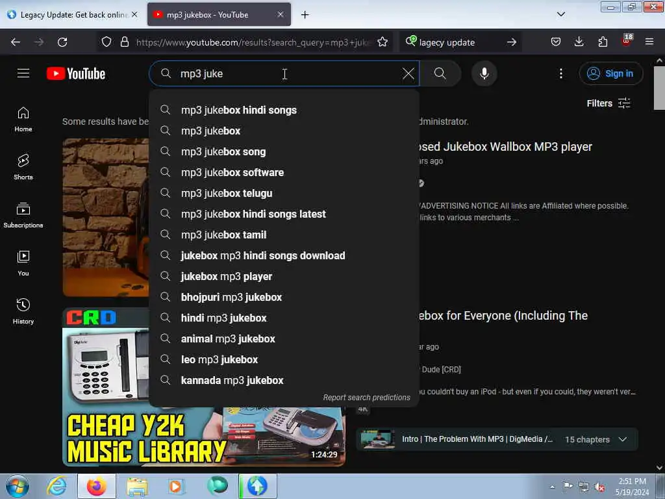The image size is (665, 499).
Task: Open Subscriptions in the sidebar
Action: click(x=23, y=215)
